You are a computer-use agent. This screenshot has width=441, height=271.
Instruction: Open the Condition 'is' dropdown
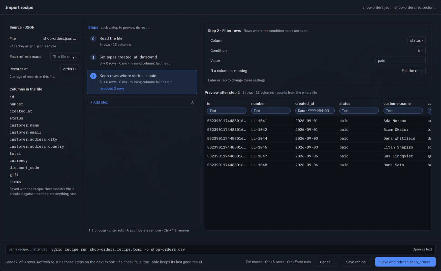tap(420, 50)
